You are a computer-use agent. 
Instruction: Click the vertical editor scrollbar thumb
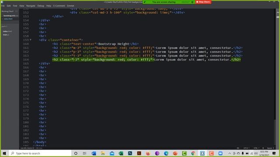[x=275, y=132]
